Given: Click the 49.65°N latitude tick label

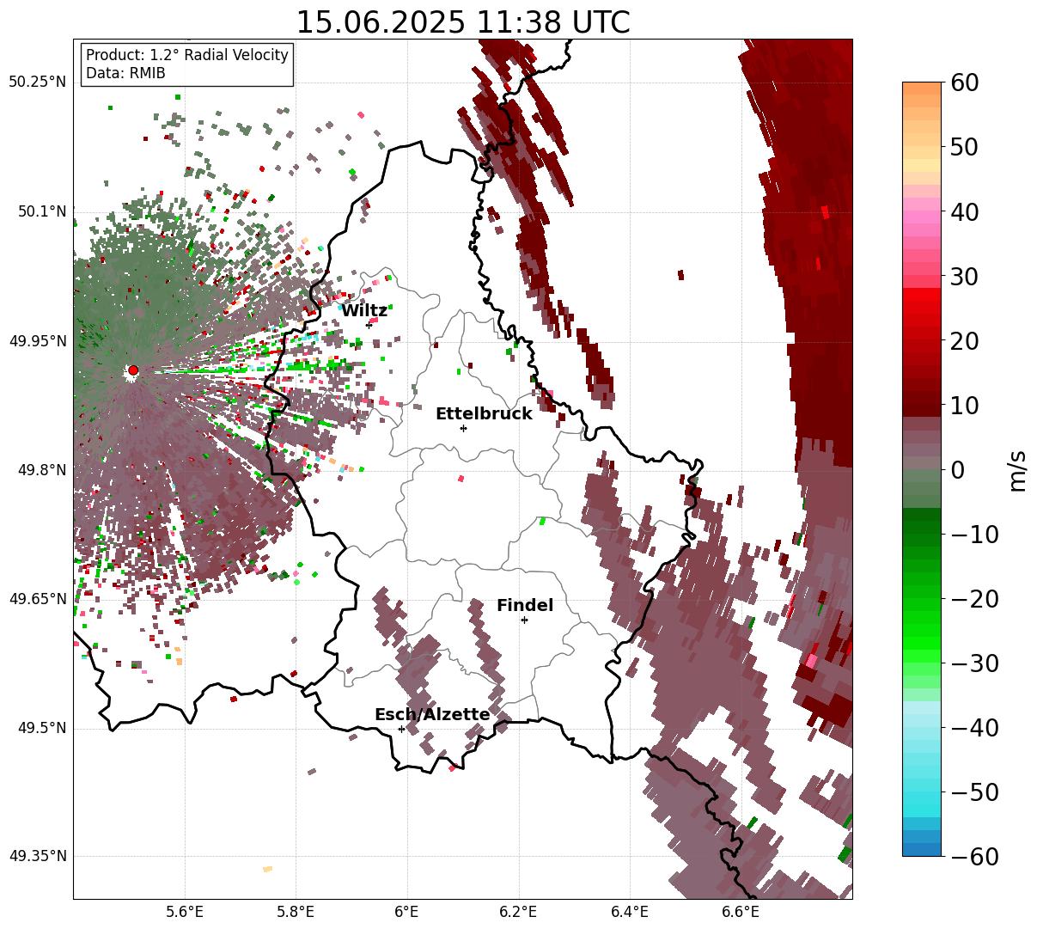Looking at the screenshot, I should tap(37, 599).
